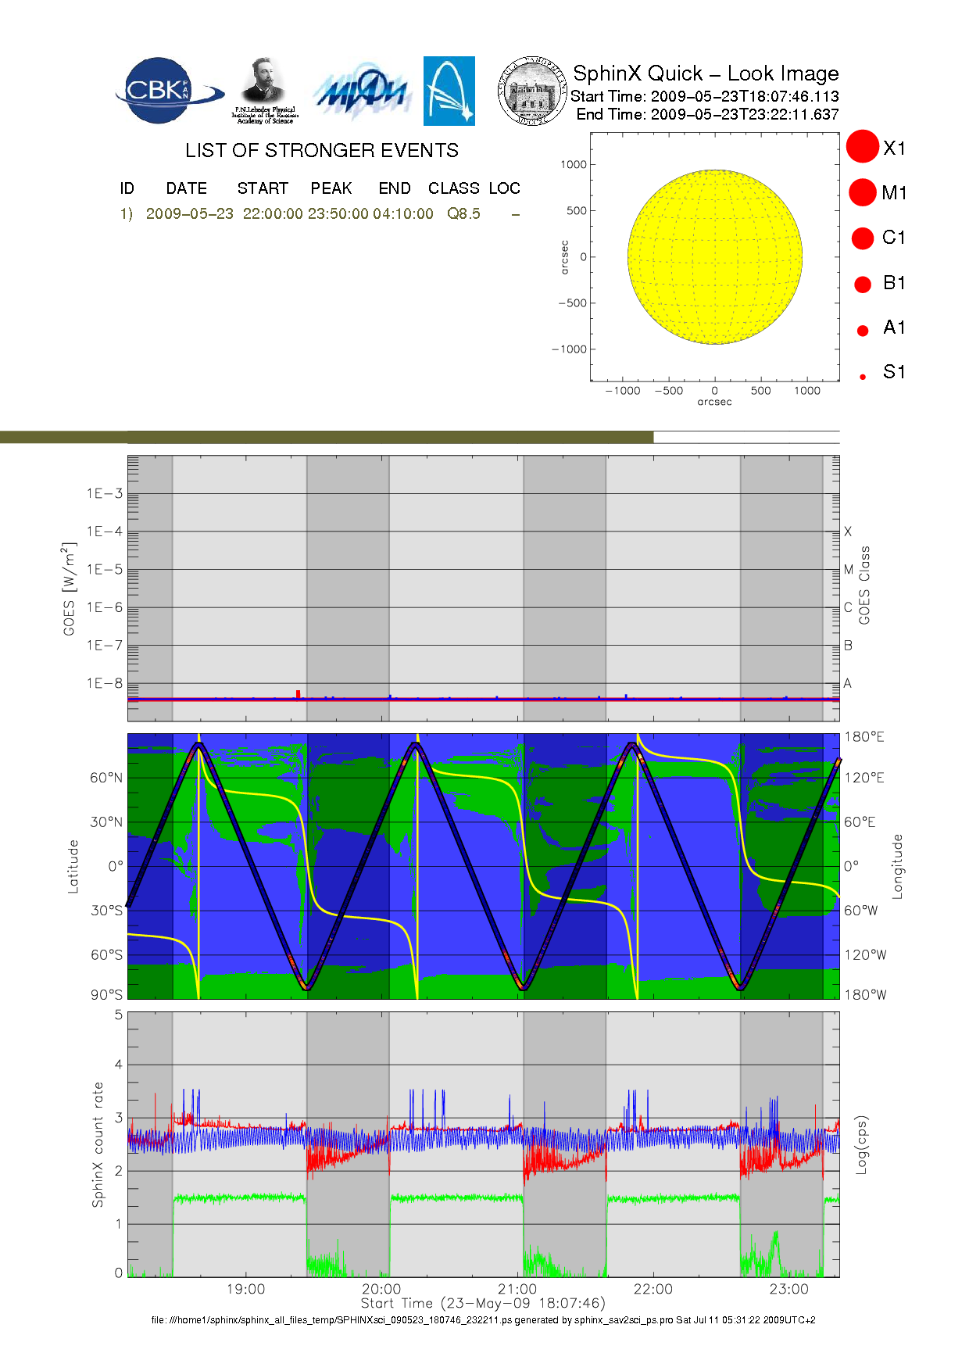Click the olive progress bar
This screenshot has height=1371, width=969.
point(327,437)
